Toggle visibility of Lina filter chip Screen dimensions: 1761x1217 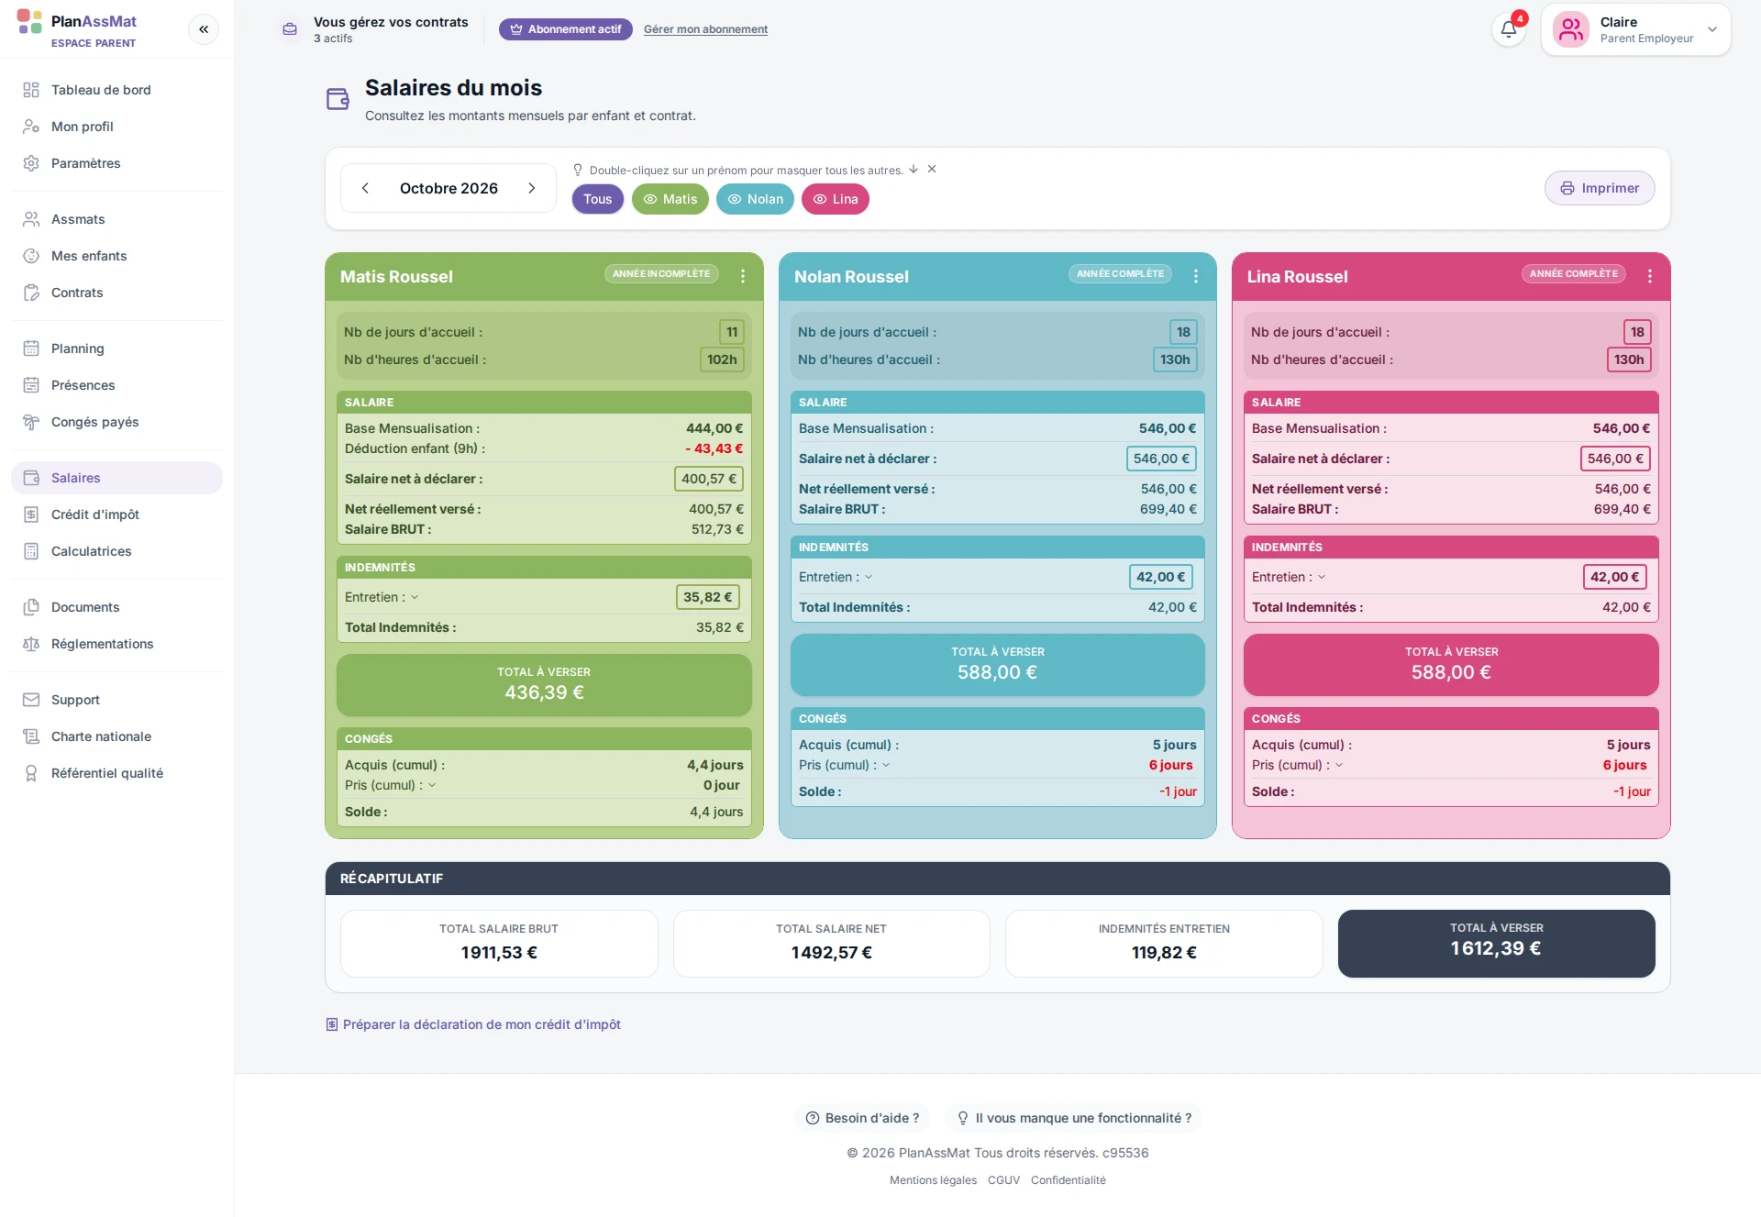pos(836,199)
